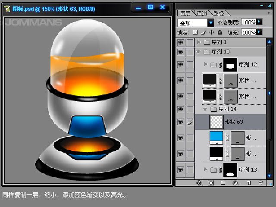Expand the 序列 1 group
The width and height of the screenshot is (276, 207).
tap(198, 42)
